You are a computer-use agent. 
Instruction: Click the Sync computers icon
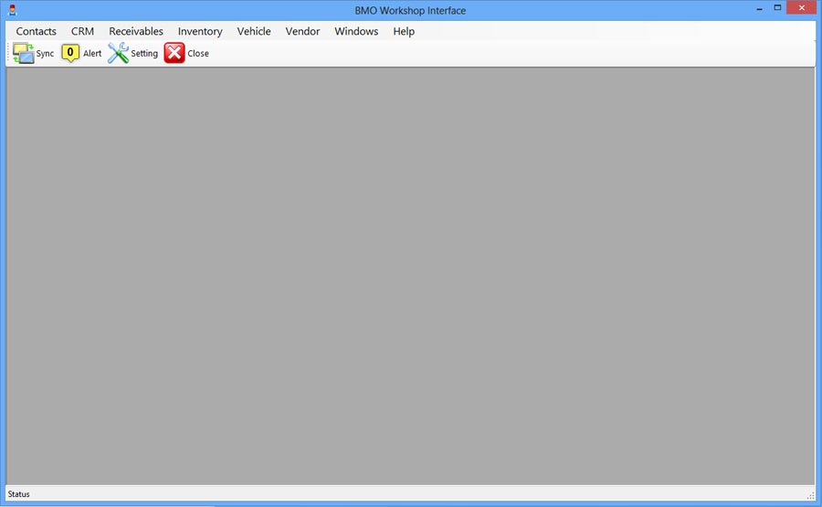coord(23,54)
